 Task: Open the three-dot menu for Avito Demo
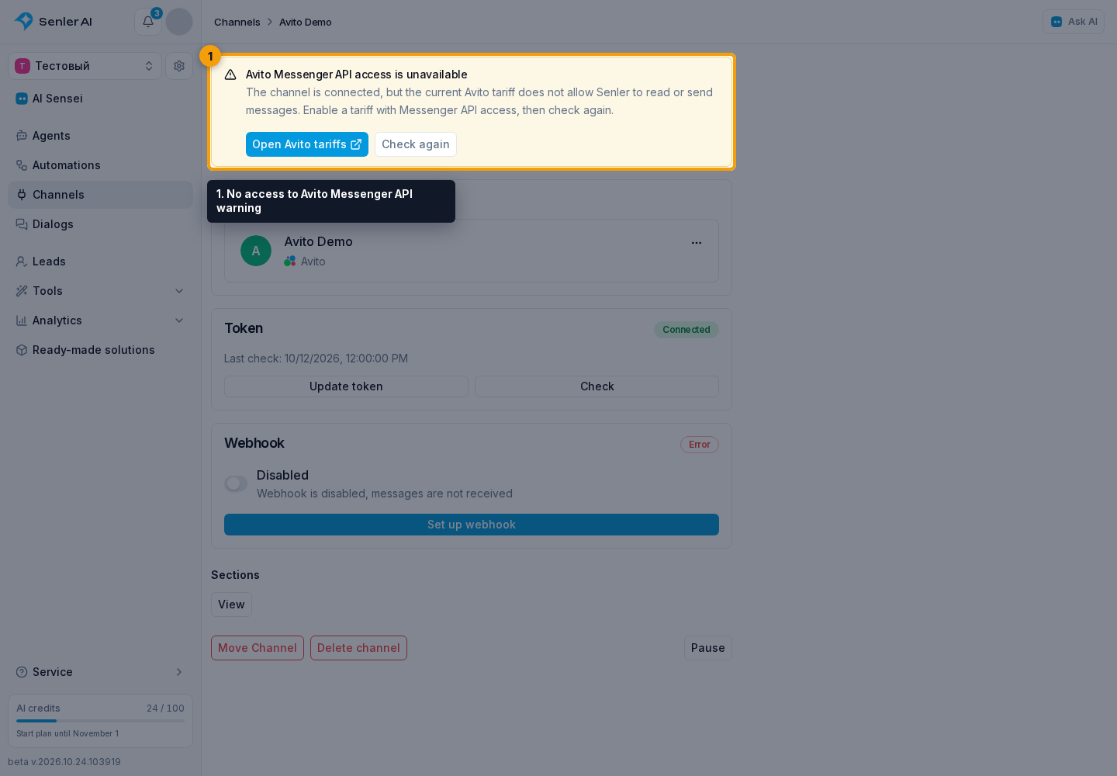[697, 243]
